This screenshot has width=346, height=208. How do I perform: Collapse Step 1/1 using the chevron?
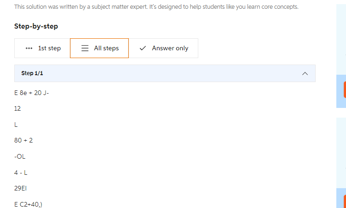point(305,73)
